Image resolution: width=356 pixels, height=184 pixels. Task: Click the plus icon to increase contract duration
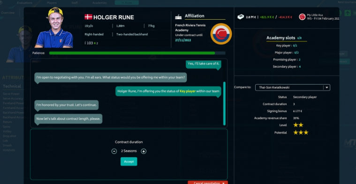(144, 151)
